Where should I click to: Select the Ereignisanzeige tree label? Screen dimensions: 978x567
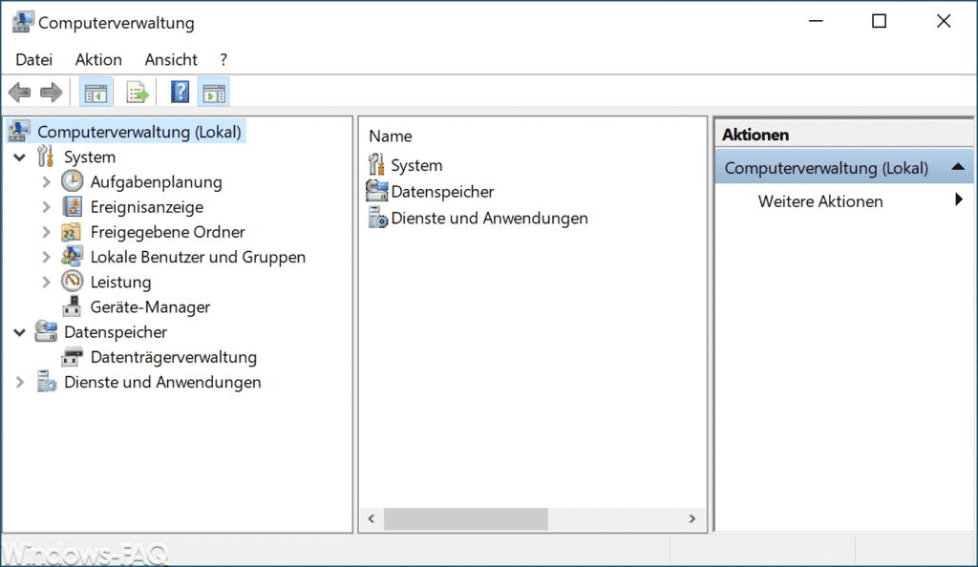point(146,207)
